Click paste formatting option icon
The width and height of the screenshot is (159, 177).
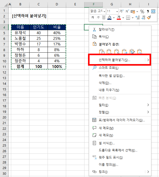coord(132,52)
